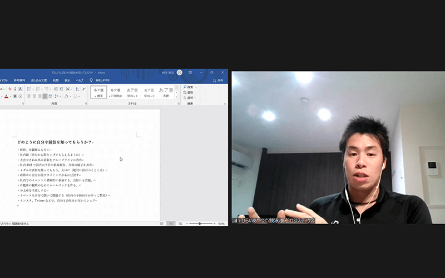Click the zoom slider handle

pos(200,224)
